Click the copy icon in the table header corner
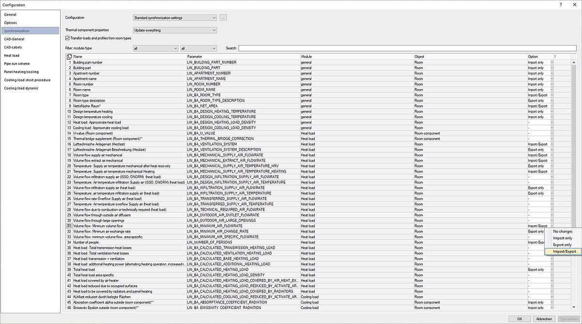 pos(69,57)
